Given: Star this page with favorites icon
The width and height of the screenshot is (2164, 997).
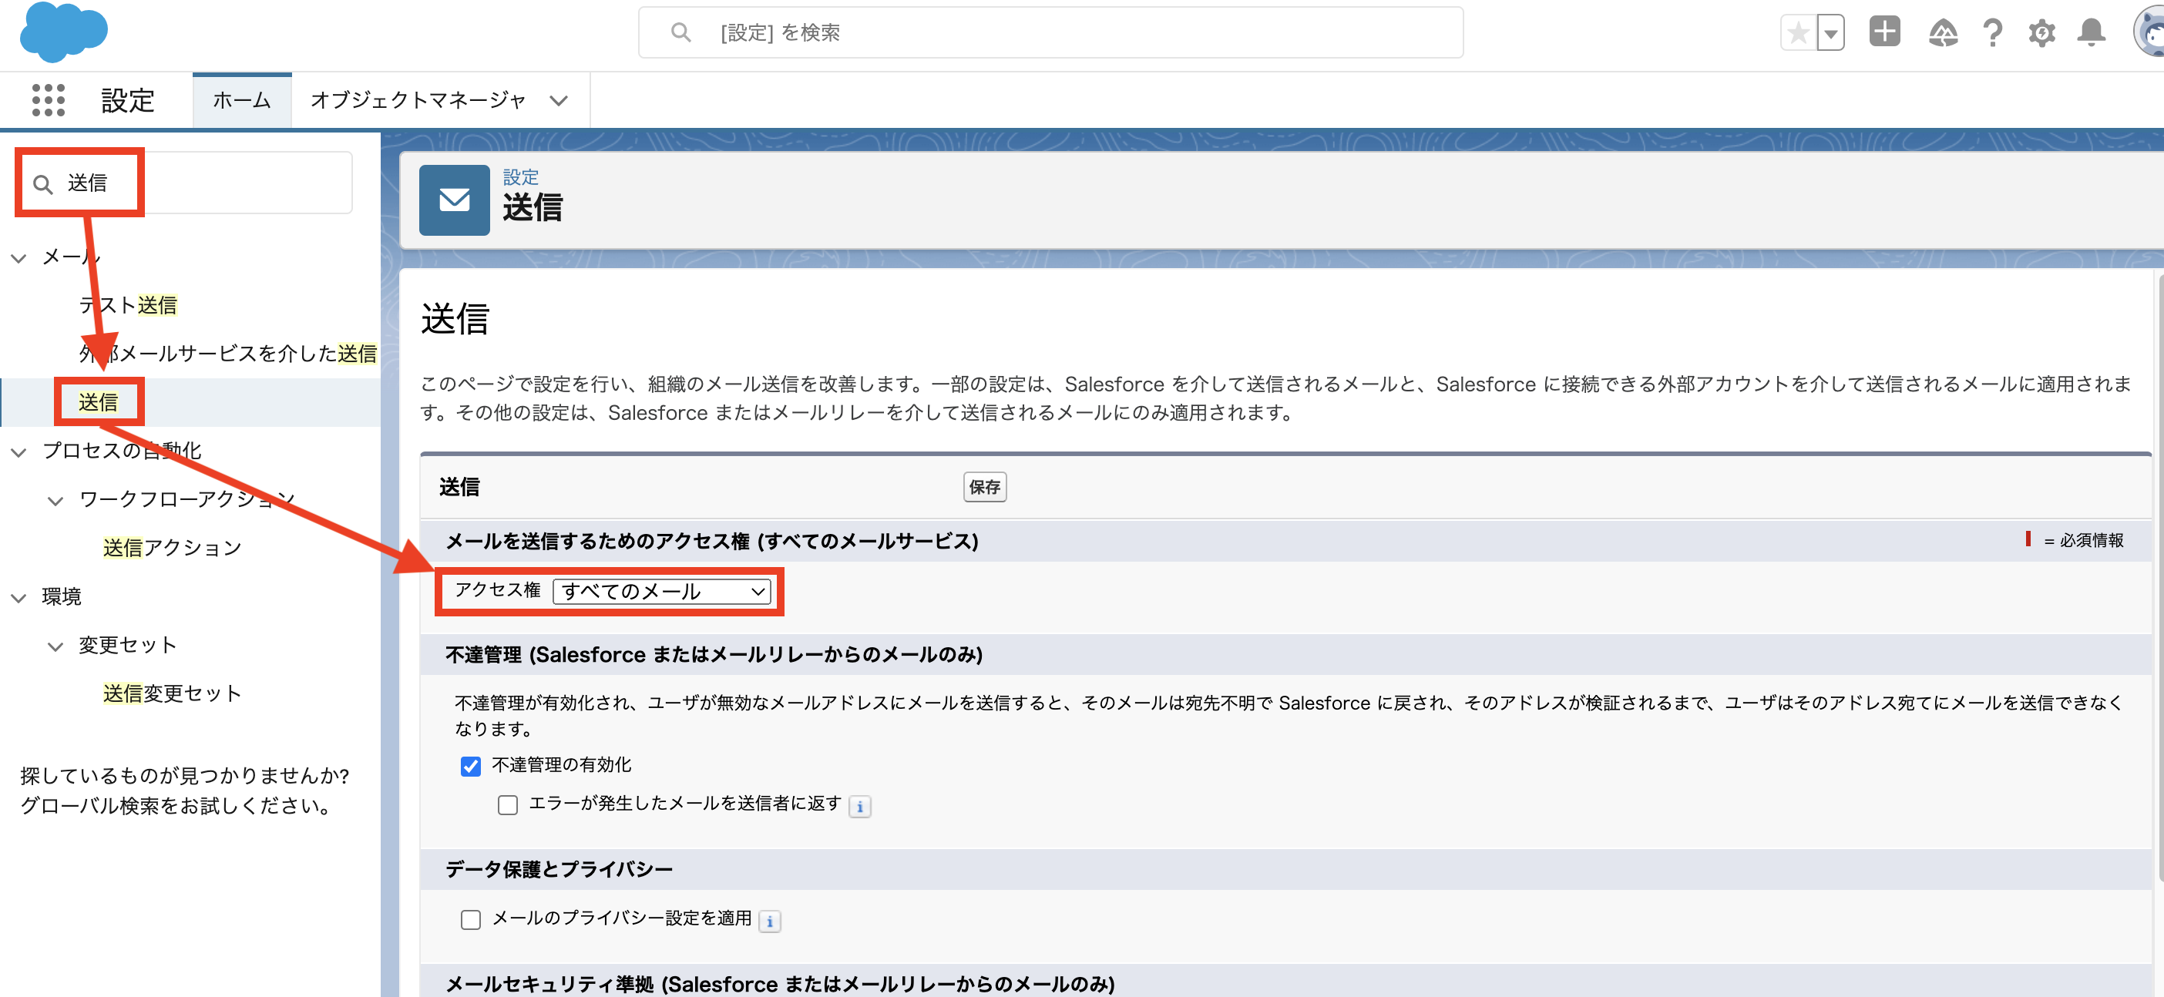Looking at the screenshot, I should click(x=1798, y=32).
